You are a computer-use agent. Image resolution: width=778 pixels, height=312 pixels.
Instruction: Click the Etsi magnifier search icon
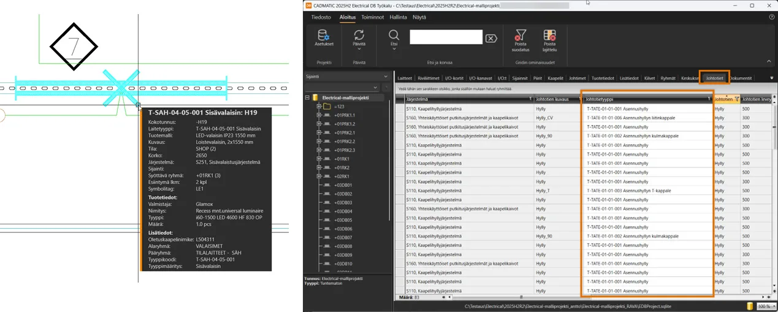point(394,35)
